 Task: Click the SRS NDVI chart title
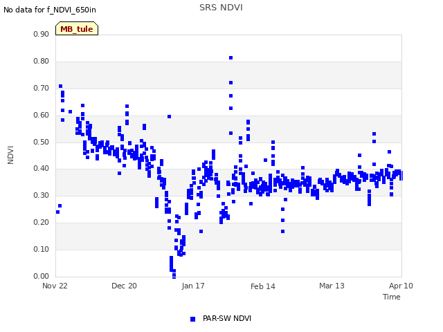(x=221, y=8)
